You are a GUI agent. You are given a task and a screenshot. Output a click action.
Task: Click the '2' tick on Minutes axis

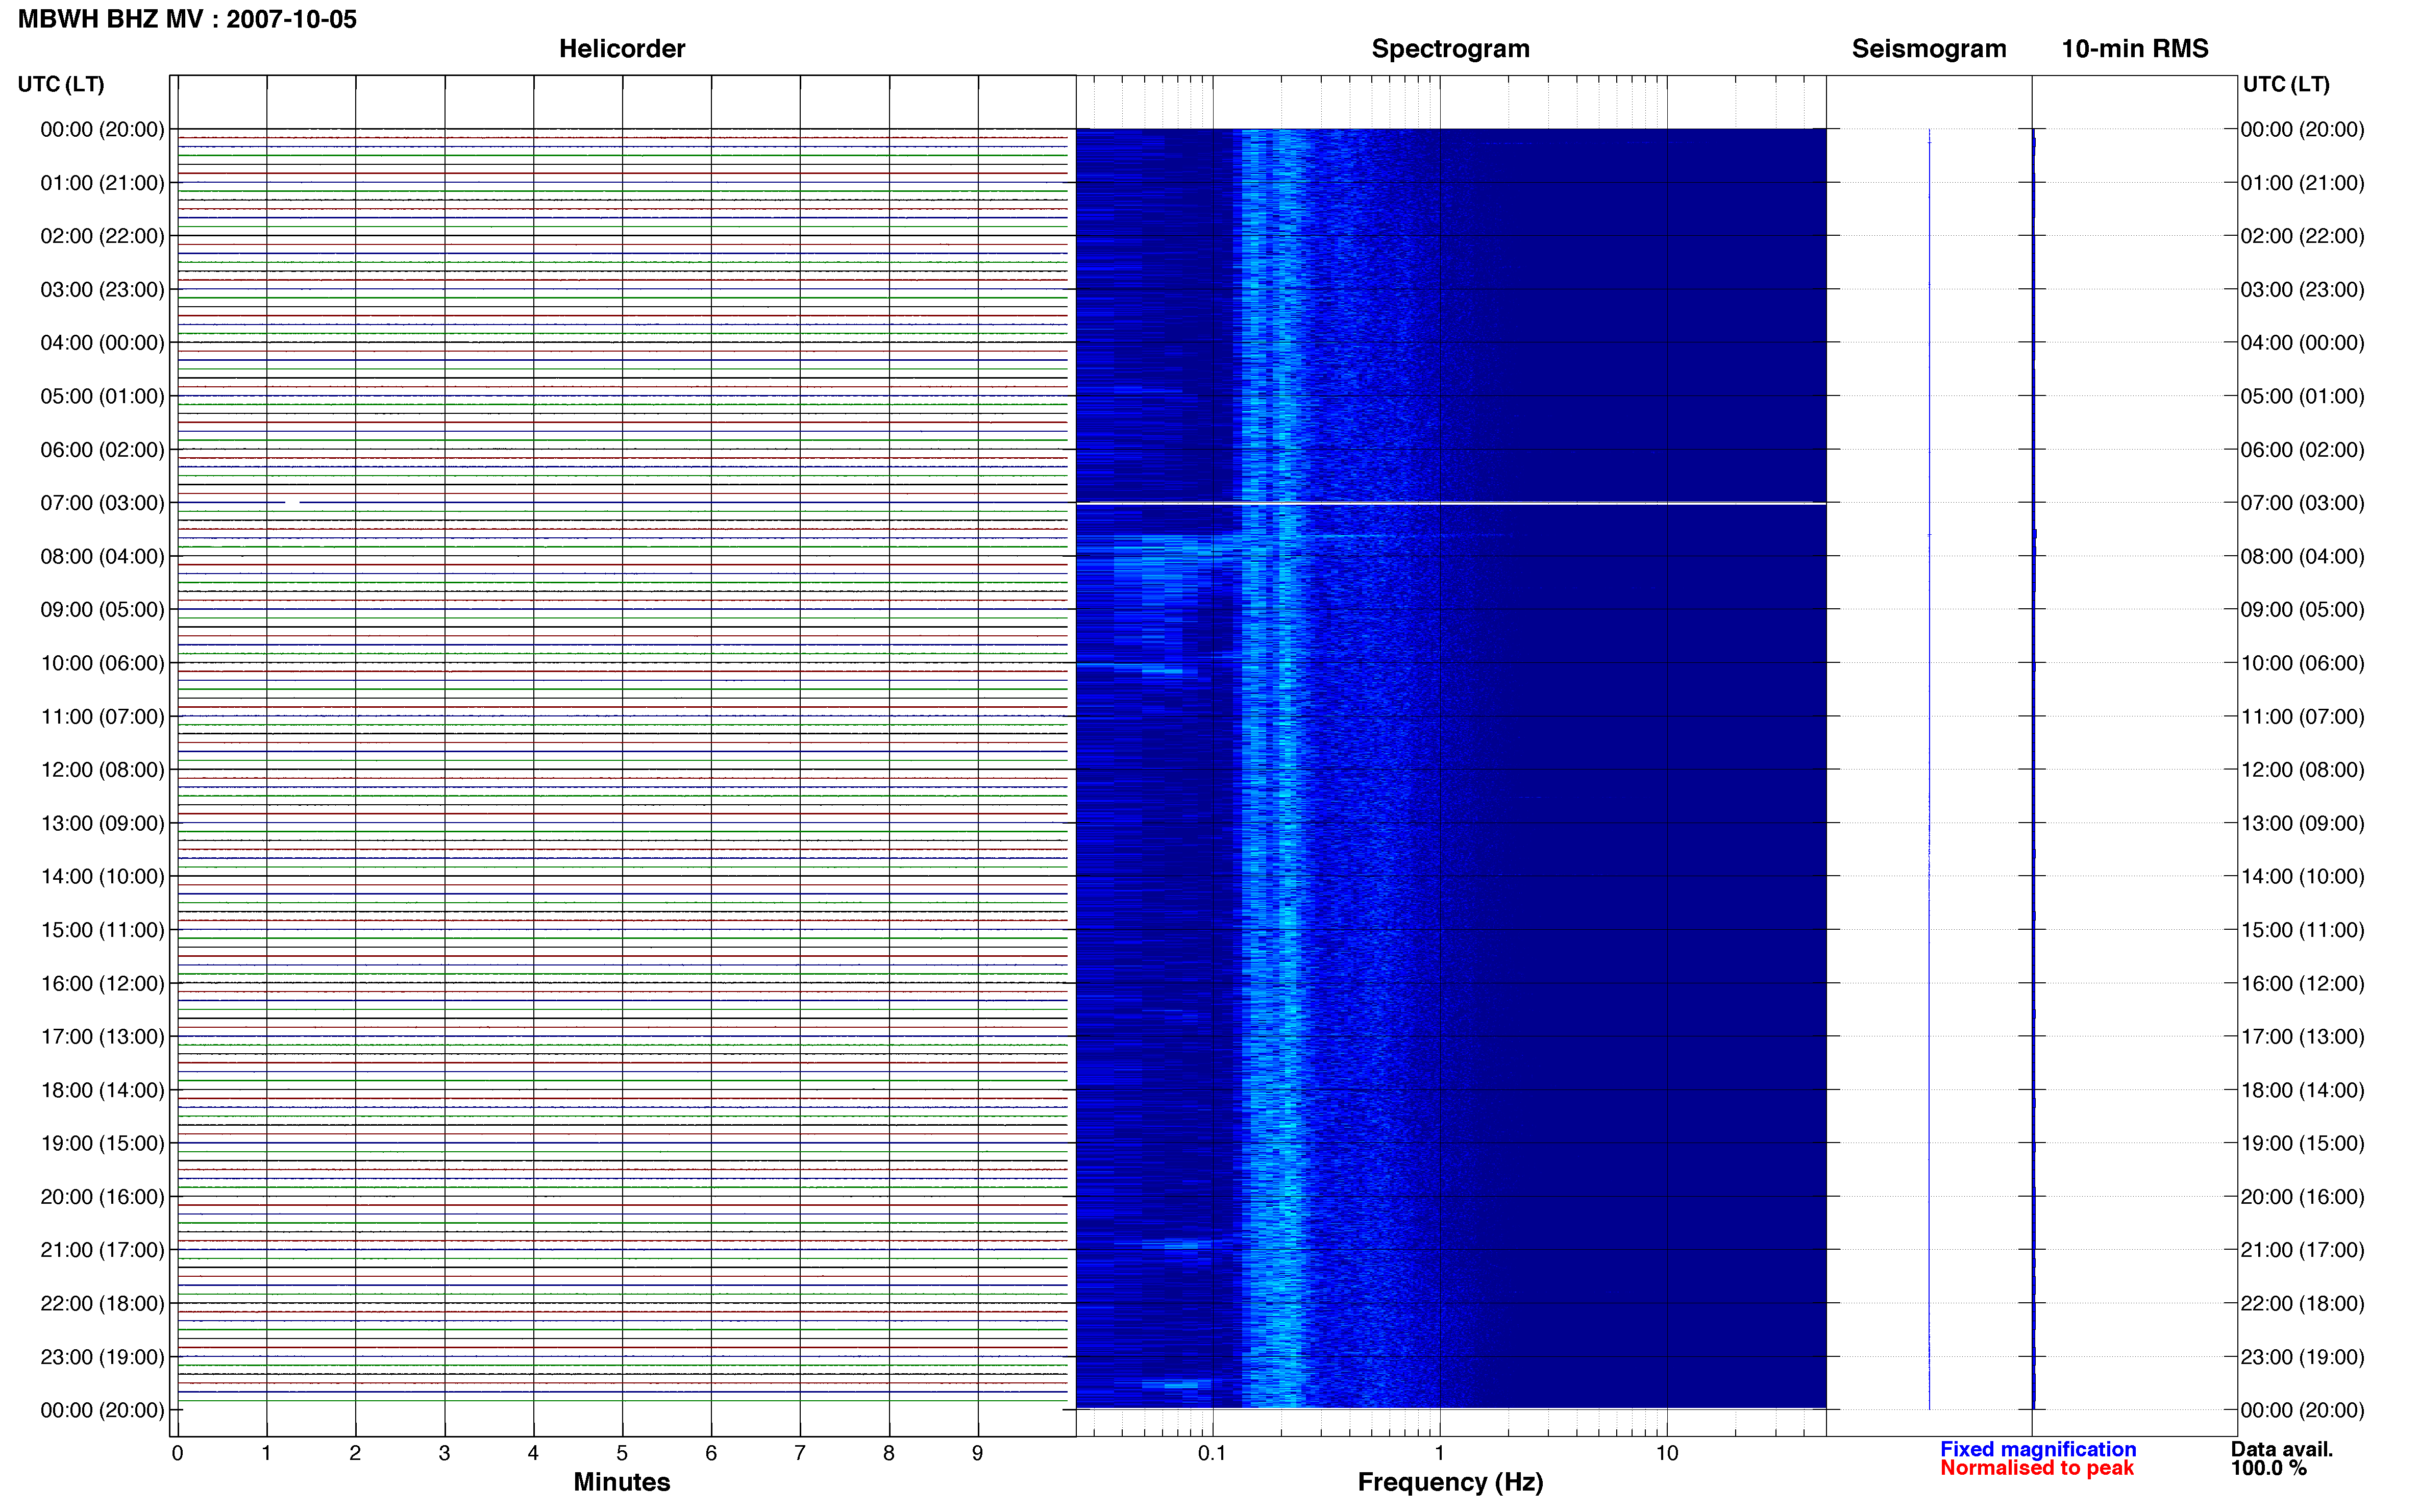coord(355,1454)
